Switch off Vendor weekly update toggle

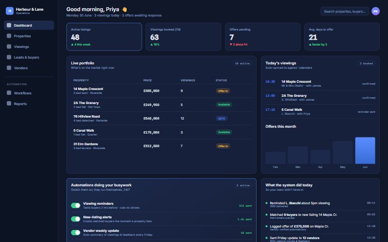click(x=76, y=233)
